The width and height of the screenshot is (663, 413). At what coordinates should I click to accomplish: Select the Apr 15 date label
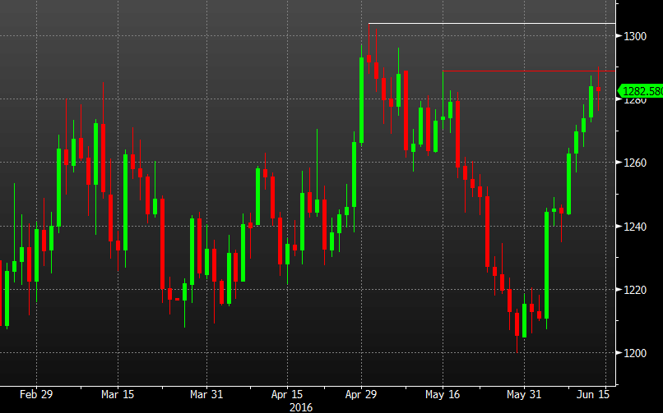click(x=287, y=394)
